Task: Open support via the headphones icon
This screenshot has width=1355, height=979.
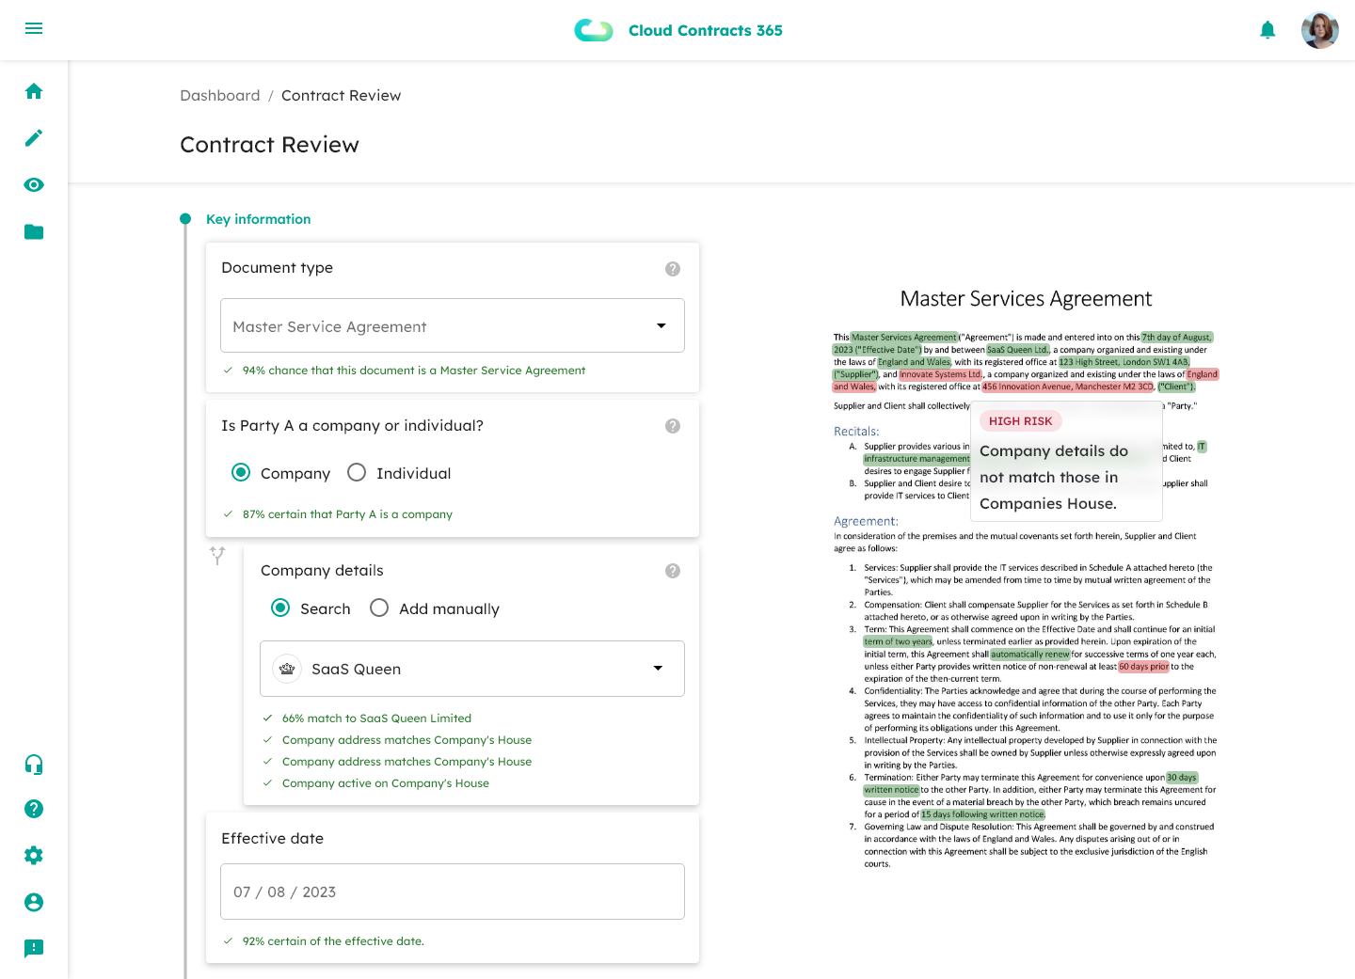Action: (x=34, y=765)
